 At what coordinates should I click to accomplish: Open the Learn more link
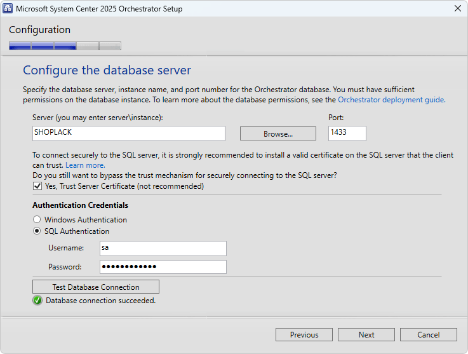pos(85,165)
